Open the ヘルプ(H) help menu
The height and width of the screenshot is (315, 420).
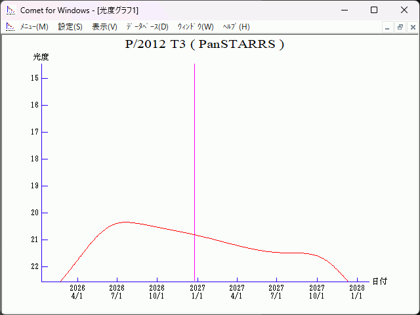click(236, 27)
